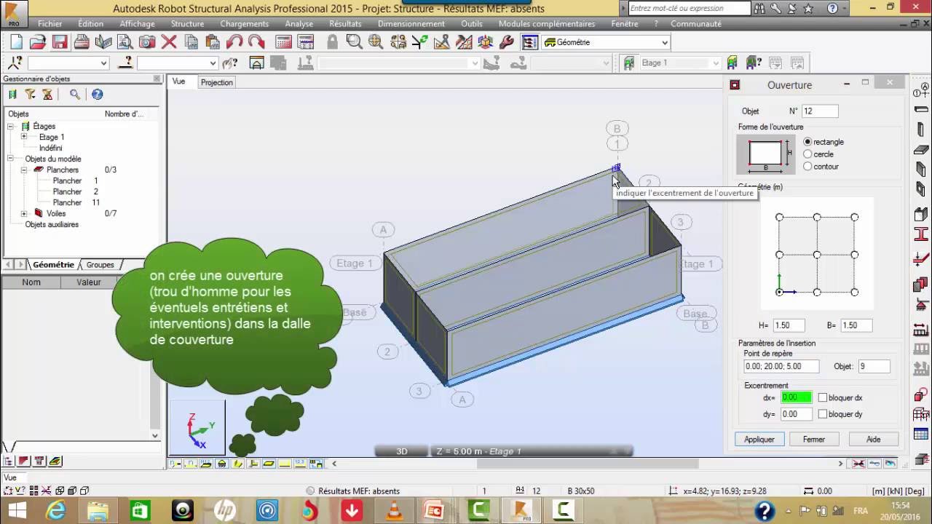This screenshot has height=524, width=932.
Task: Open a project with the folder icon
Action: 38,42
